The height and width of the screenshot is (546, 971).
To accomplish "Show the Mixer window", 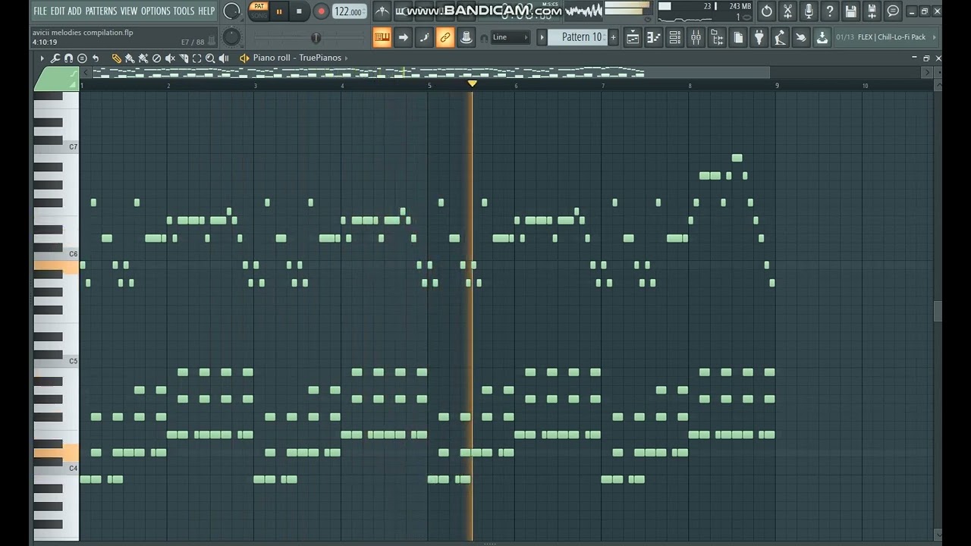I will (x=696, y=37).
